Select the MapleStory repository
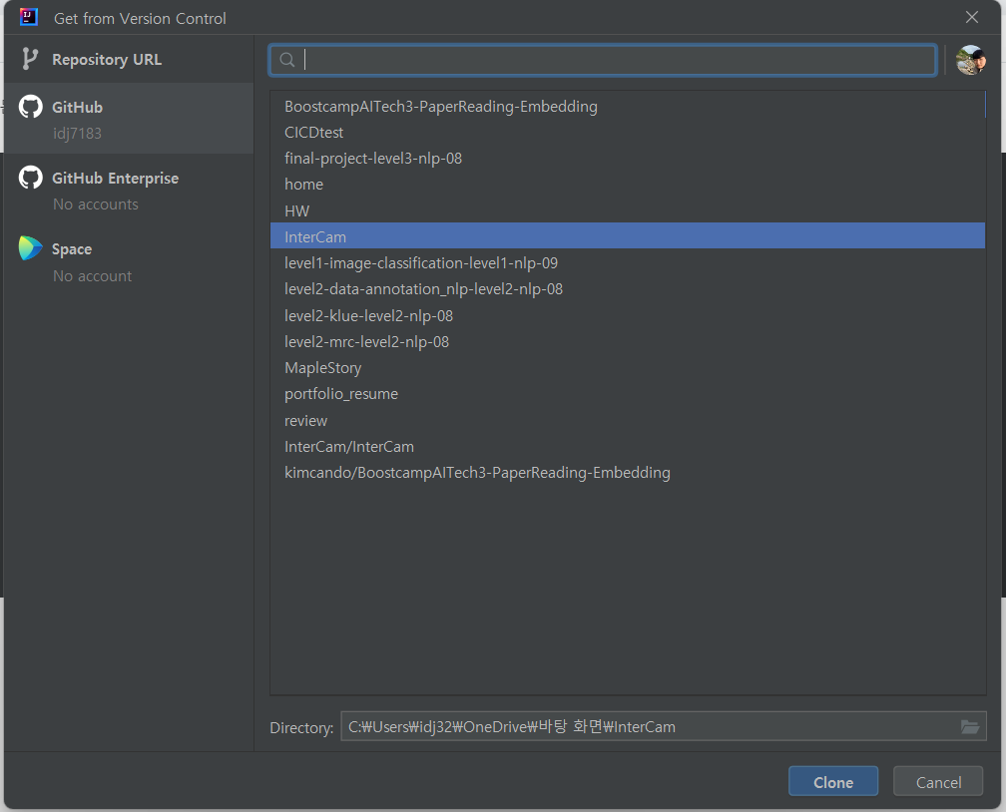 point(628,368)
